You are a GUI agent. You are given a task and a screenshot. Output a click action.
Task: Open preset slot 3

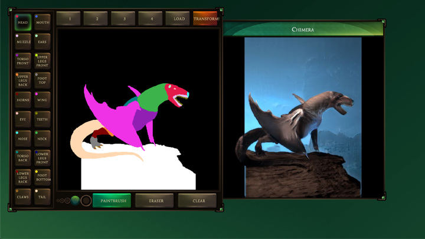tap(123, 18)
